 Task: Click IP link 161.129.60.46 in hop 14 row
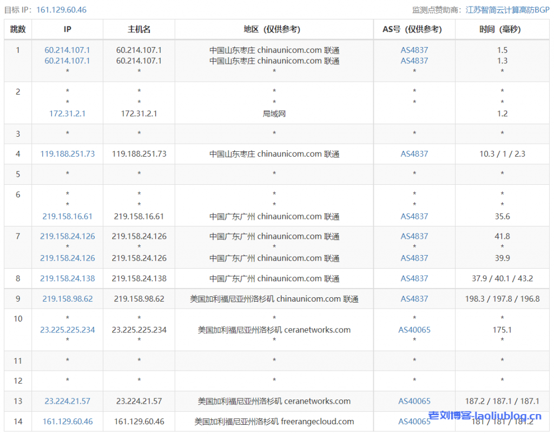tap(67, 422)
